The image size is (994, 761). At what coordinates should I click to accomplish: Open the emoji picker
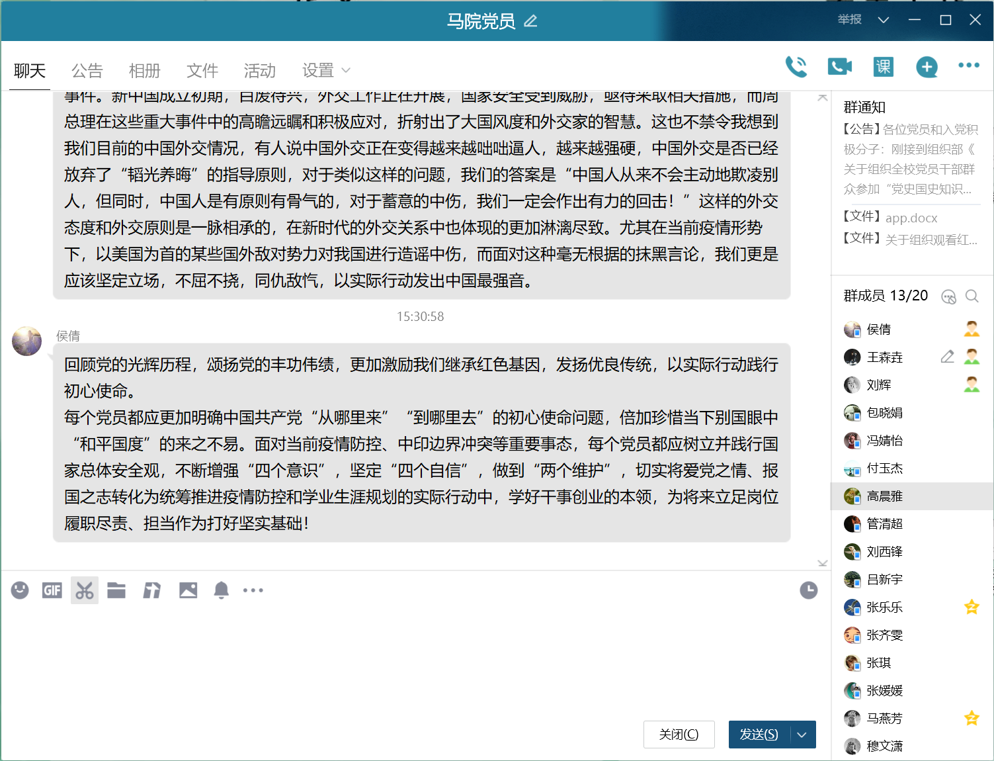pos(20,590)
